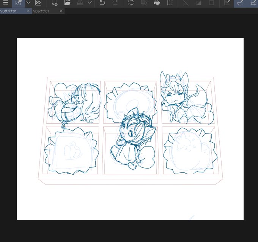Click the Clear Outside Selection icon
The height and width of the screenshot is (242, 258).
click(144, 3)
